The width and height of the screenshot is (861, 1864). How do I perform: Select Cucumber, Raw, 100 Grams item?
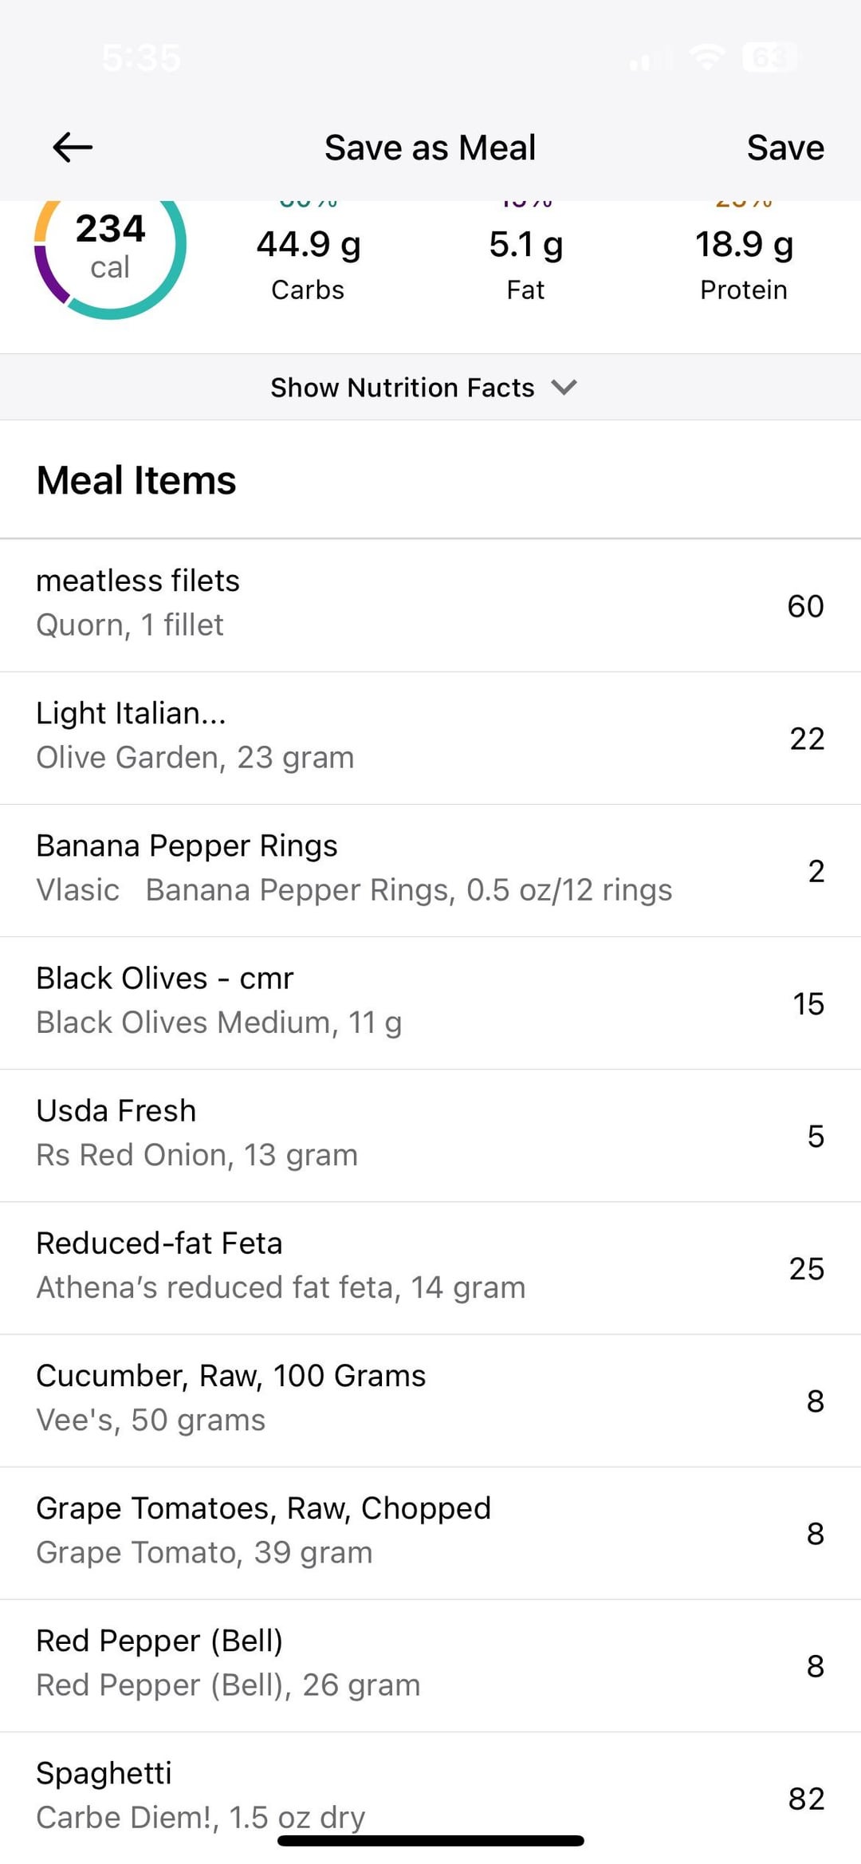[x=431, y=1400]
